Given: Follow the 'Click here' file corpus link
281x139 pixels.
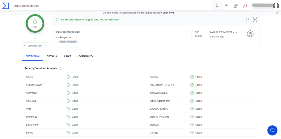Looking at the screenshot, I should pyautogui.click(x=168, y=13).
